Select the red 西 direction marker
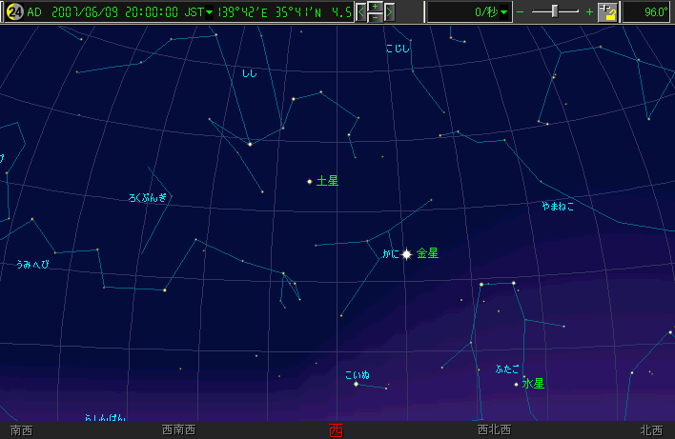 coord(336,430)
